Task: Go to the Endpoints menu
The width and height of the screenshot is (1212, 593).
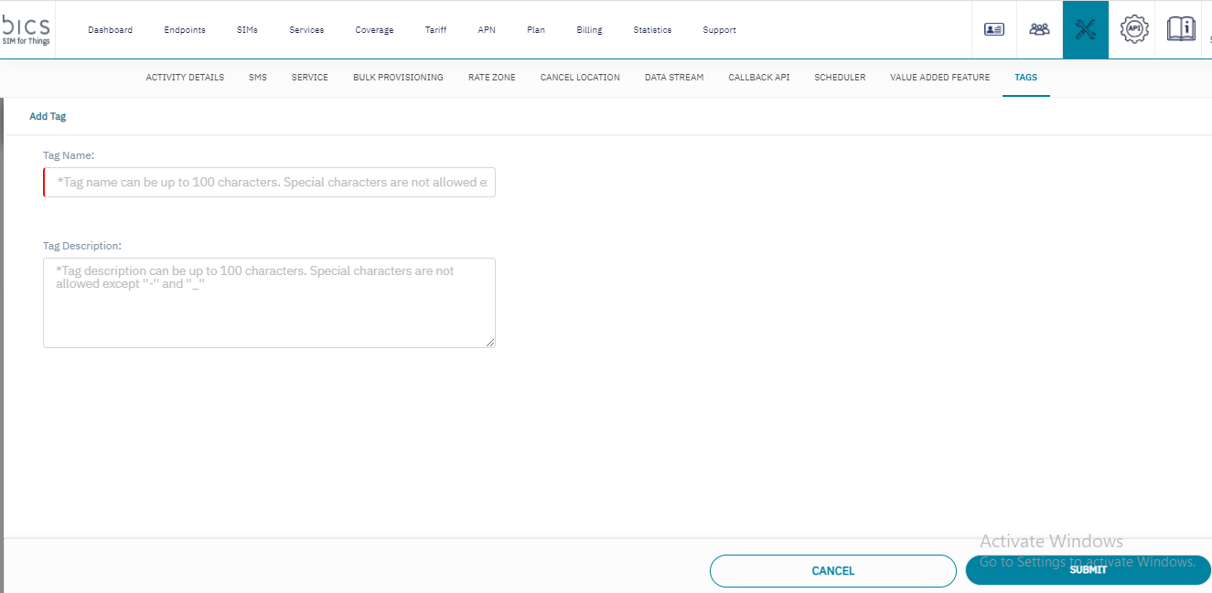Action: coord(185,30)
